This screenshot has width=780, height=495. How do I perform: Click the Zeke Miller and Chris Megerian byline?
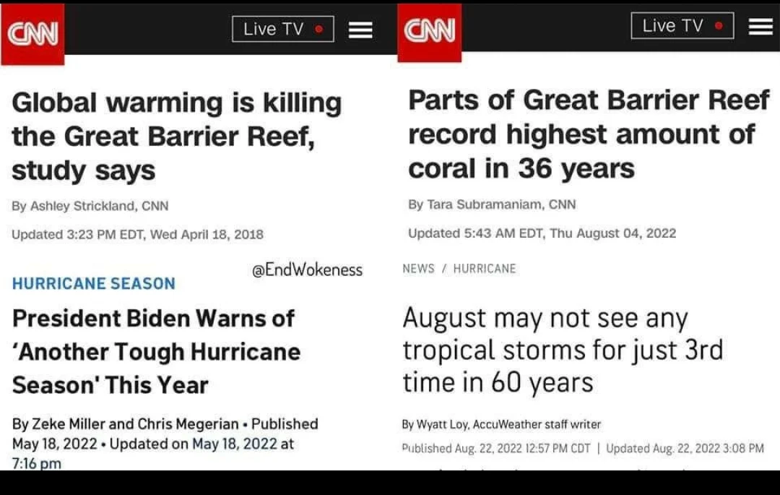click(126, 424)
